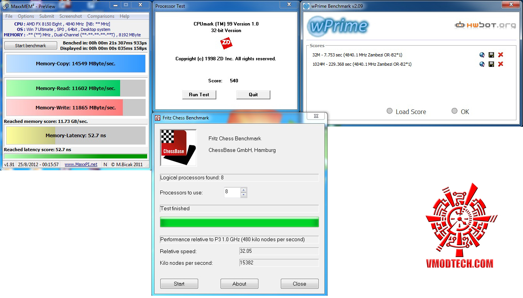Click the Test finished status field
Screen dimensions: 523x298
pyautogui.click(x=239, y=209)
